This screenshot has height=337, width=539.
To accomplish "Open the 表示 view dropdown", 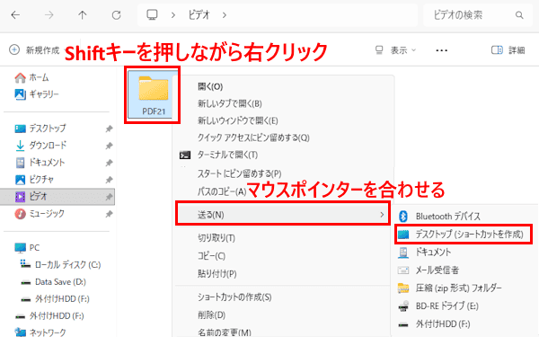I will coord(395,50).
